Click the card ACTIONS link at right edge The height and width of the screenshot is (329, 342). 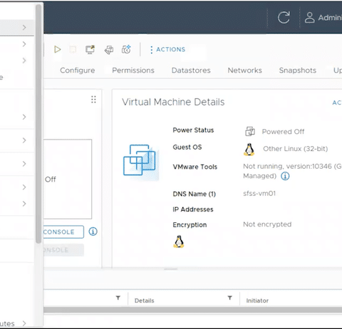[x=337, y=103]
